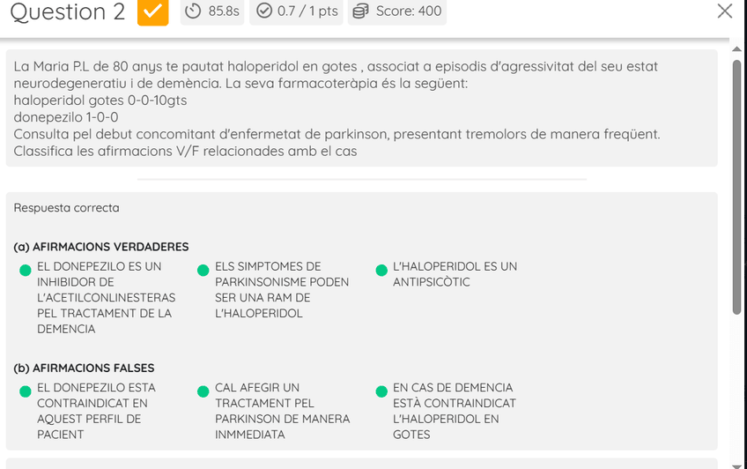The height and width of the screenshot is (469, 747).
Task: Click the Respuesta correcta label
Action: 66,208
